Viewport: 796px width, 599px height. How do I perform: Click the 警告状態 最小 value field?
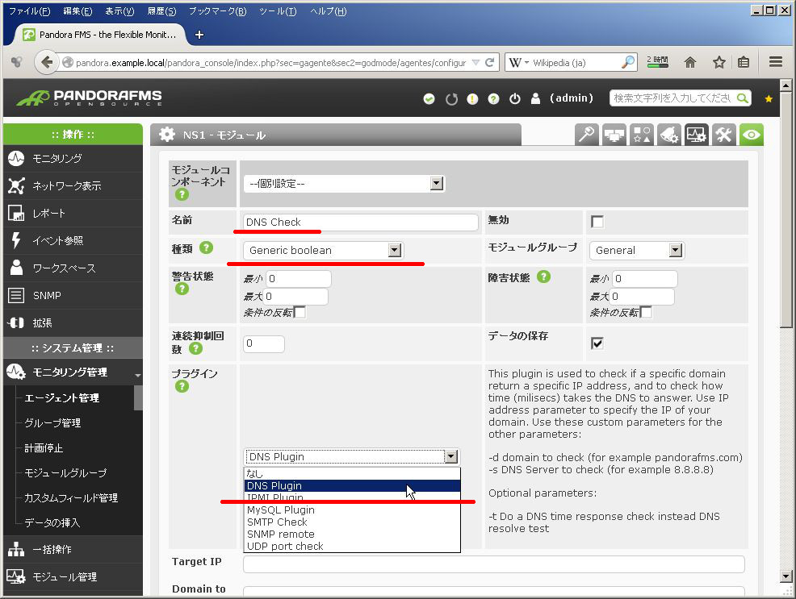pos(299,279)
